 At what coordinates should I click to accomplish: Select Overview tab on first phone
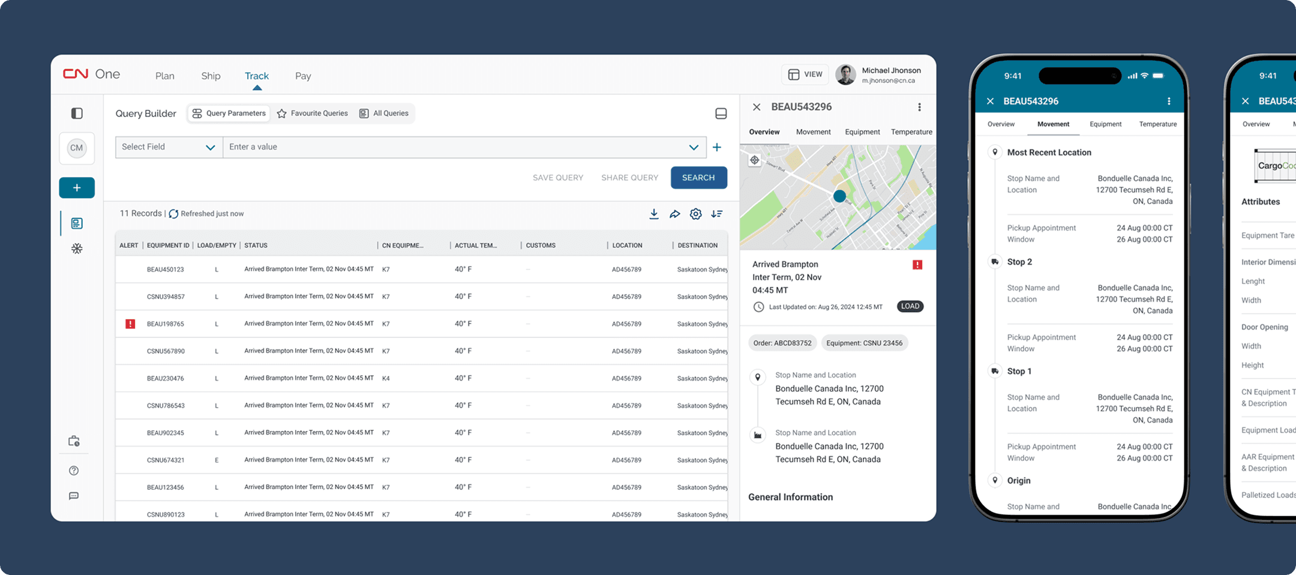coord(1001,124)
